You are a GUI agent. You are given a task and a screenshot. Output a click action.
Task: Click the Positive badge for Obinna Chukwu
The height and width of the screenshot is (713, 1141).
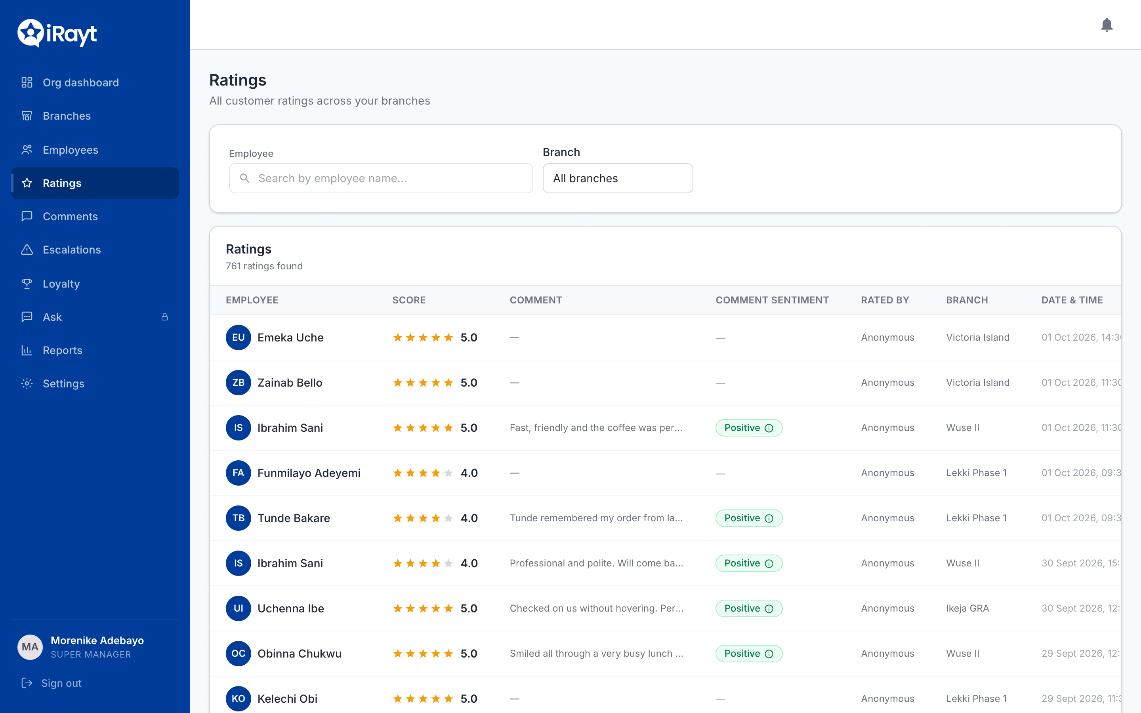749,654
